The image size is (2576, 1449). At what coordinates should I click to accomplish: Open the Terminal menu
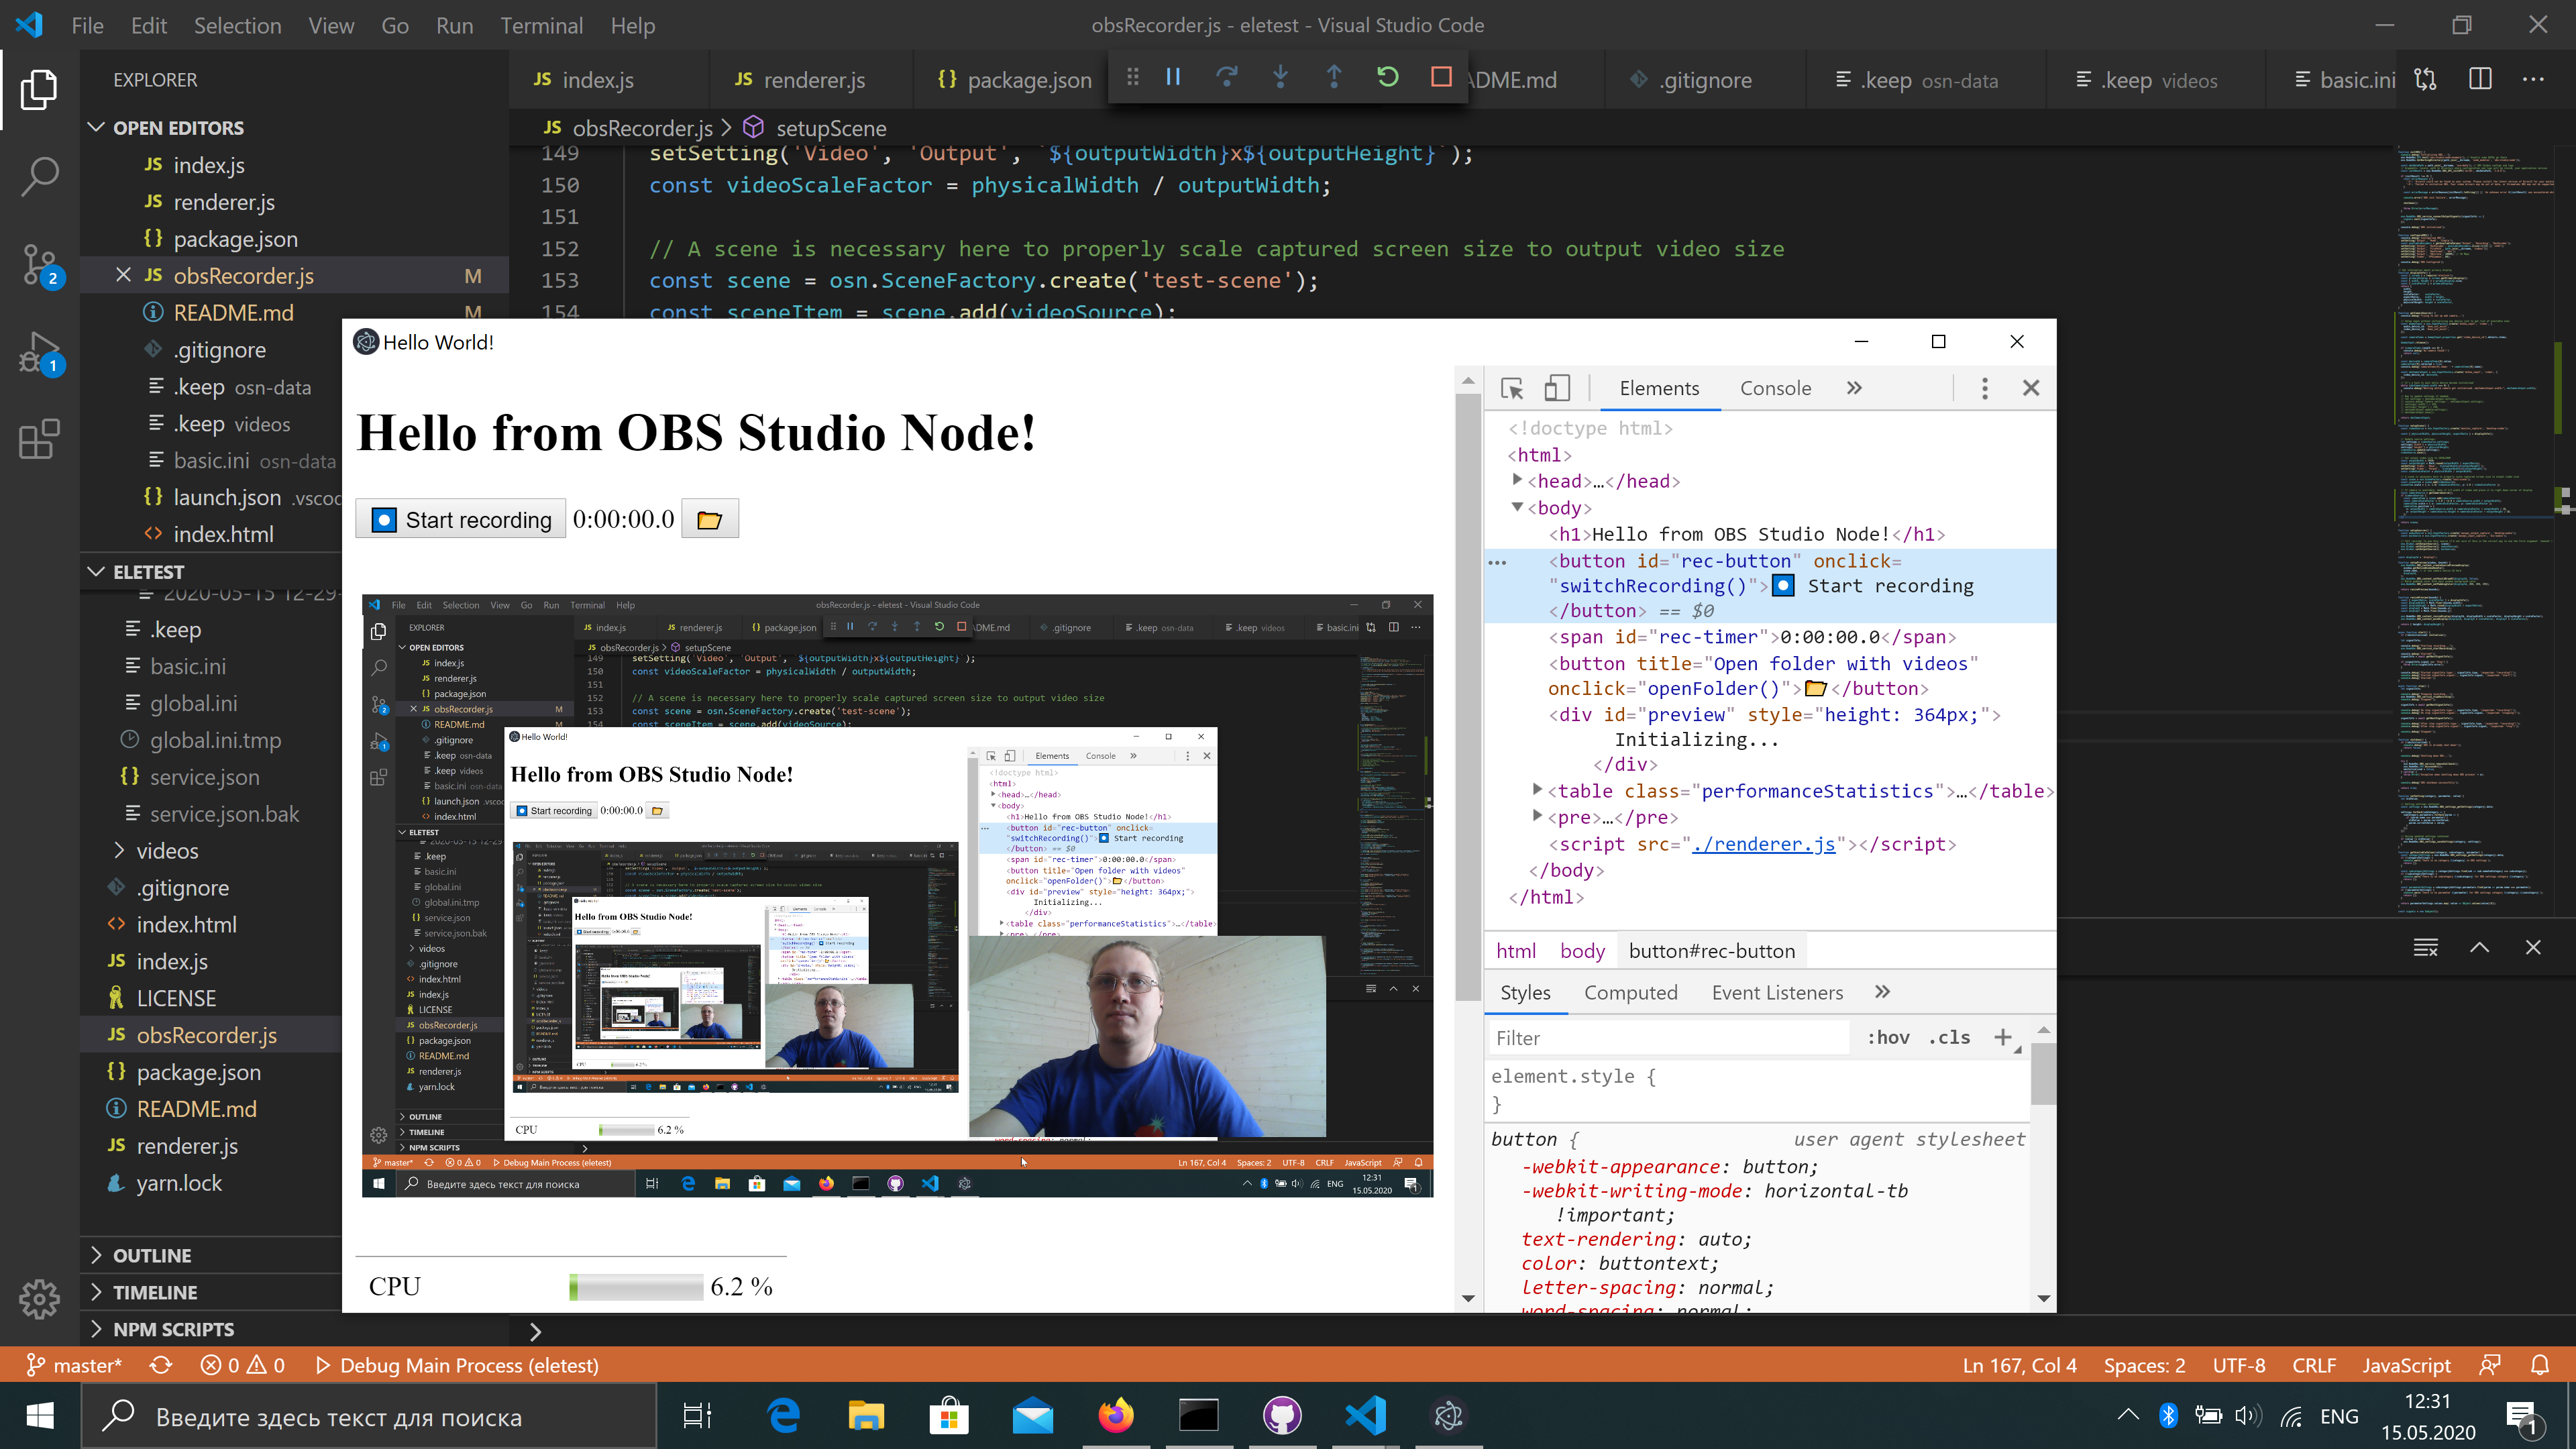(x=541, y=25)
